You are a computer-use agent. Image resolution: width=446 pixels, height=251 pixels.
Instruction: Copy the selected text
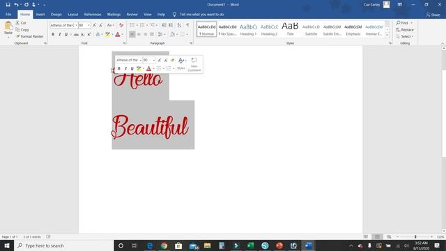(x=22, y=29)
